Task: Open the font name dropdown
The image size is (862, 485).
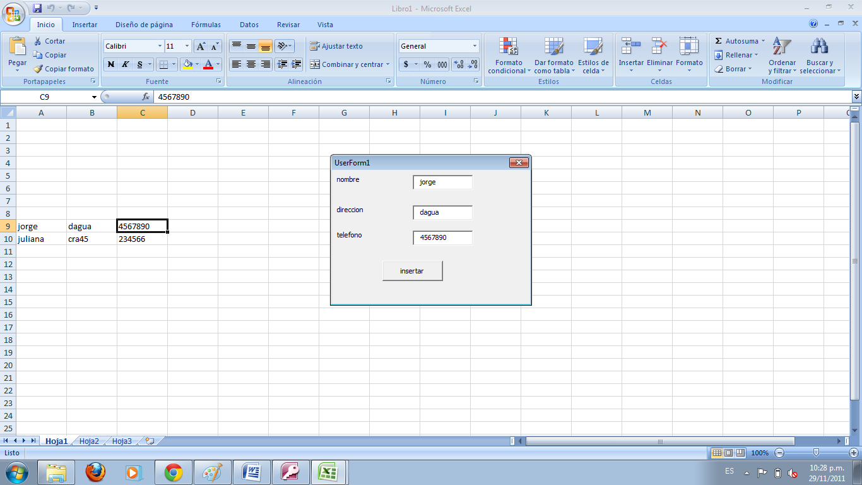Action: pos(161,45)
